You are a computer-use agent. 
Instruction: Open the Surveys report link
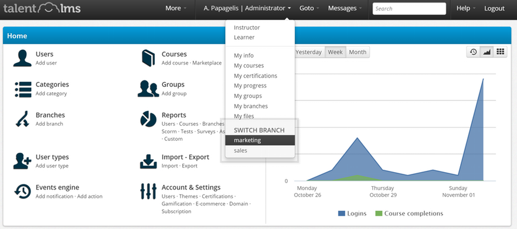click(206, 132)
